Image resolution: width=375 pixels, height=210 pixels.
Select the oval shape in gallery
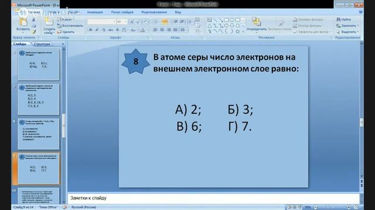point(232,20)
